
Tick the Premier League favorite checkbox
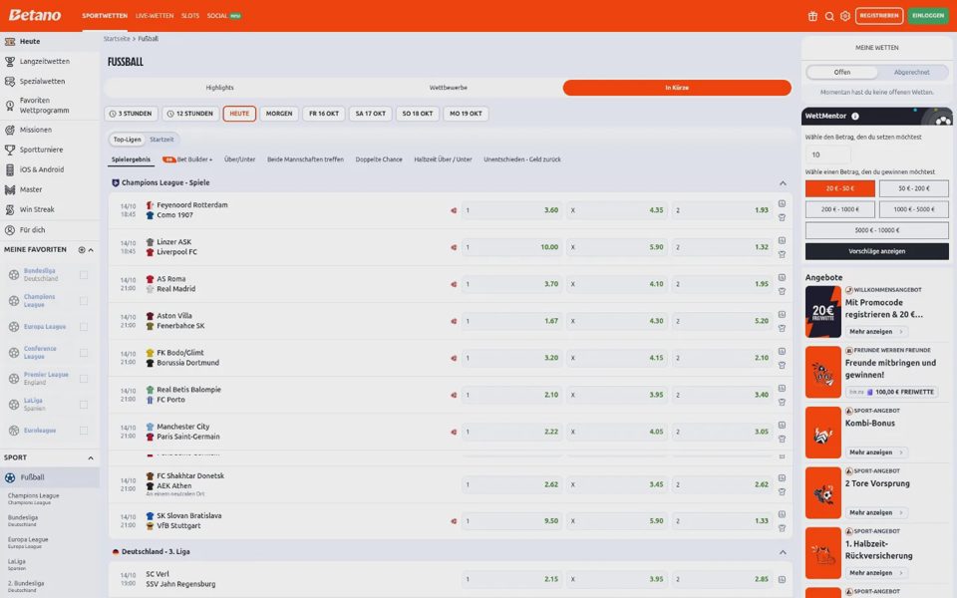click(84, 379)
